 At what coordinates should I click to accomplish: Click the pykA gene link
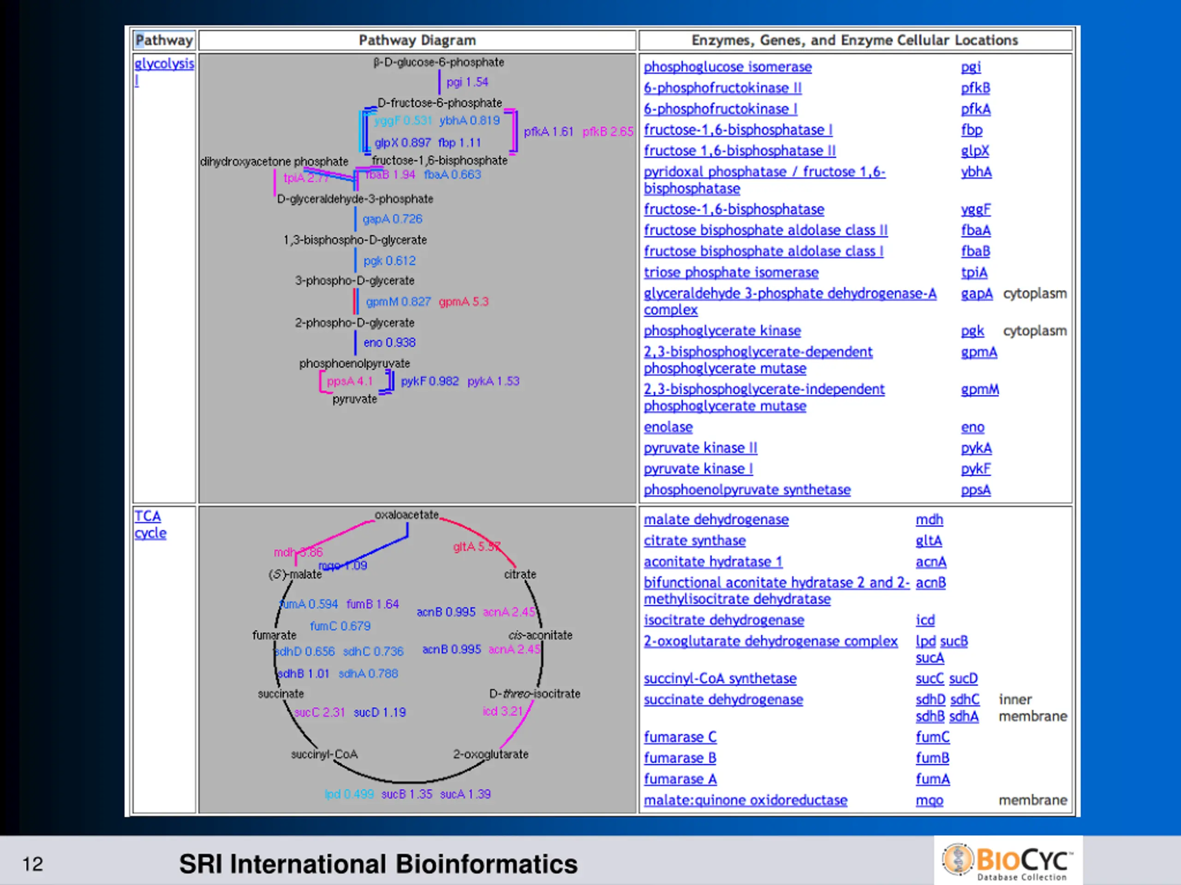click(x=976, y=448)
